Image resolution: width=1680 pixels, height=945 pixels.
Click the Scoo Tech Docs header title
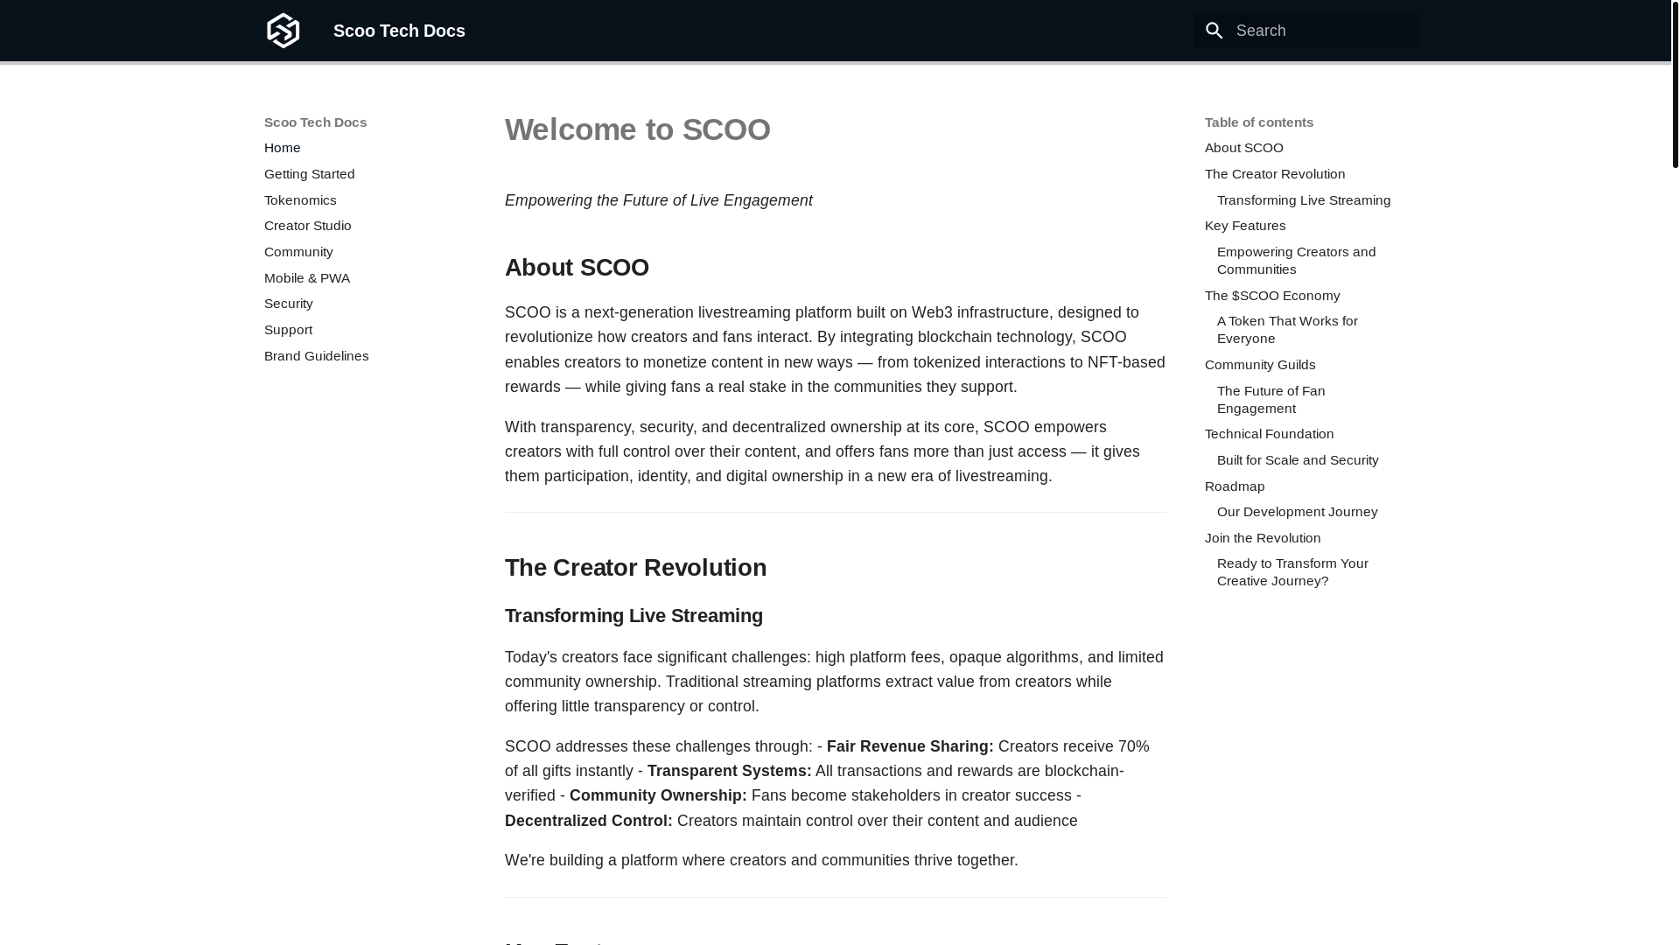click(x=399, y=31)
